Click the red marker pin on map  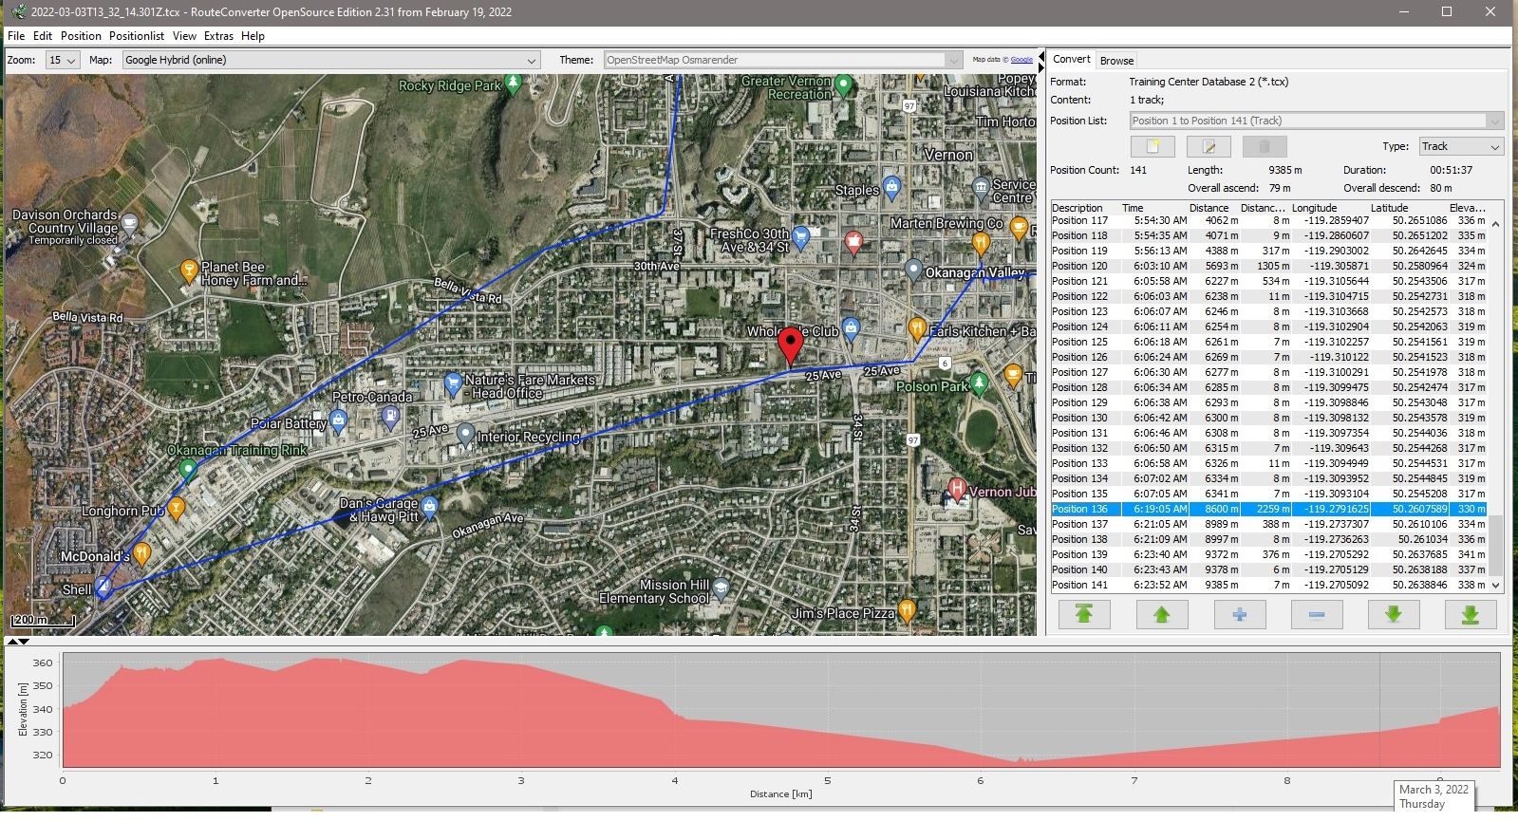tap(790, 345)
